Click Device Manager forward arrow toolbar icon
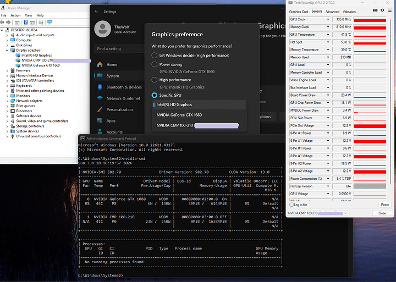 coord(8,23)
